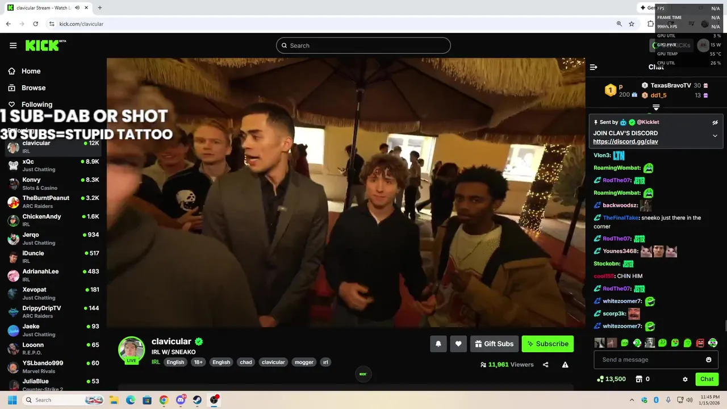Reload the page
Image resolution: width=727 pixels, height=409 pixels.
[x=35, y=24]
